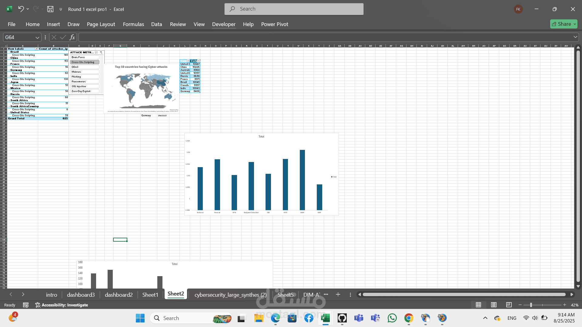Click the Share button
This screenshot has width=582, height=327.
[564, 24]
